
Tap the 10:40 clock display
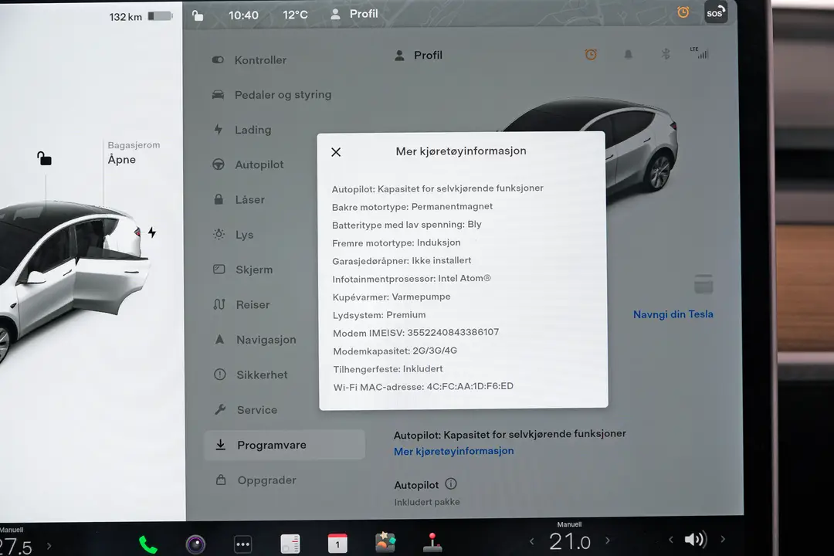tap(243, 15)
